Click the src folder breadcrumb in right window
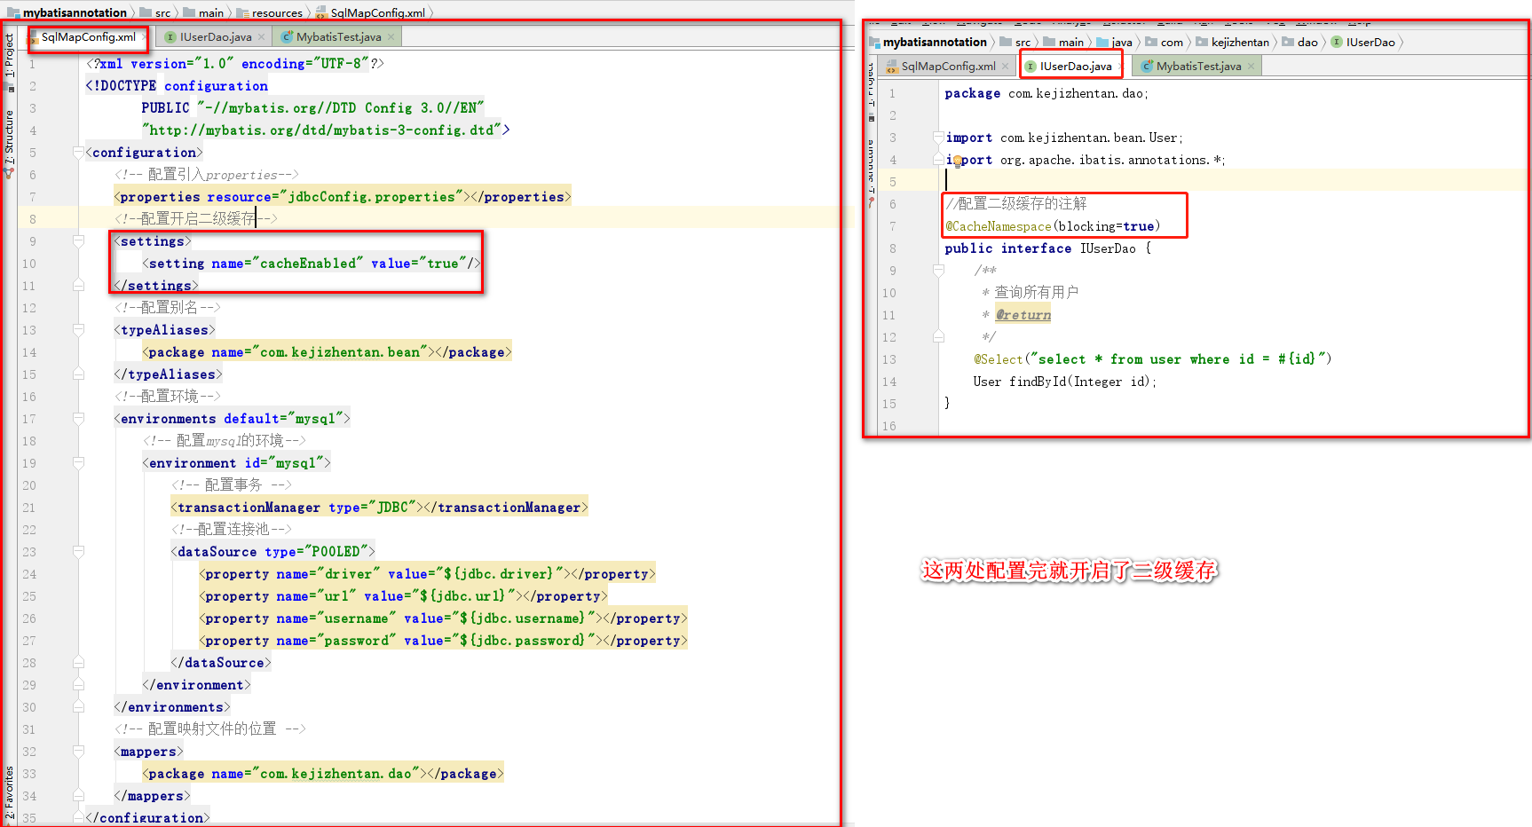Screen dimensions: 1532x827 [1015, 42]
